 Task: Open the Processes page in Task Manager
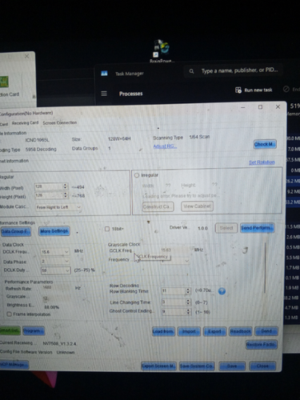(x=130, y=94)
